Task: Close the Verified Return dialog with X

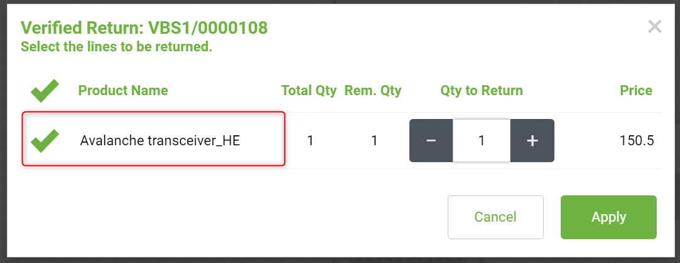Action: click(655, 26)
